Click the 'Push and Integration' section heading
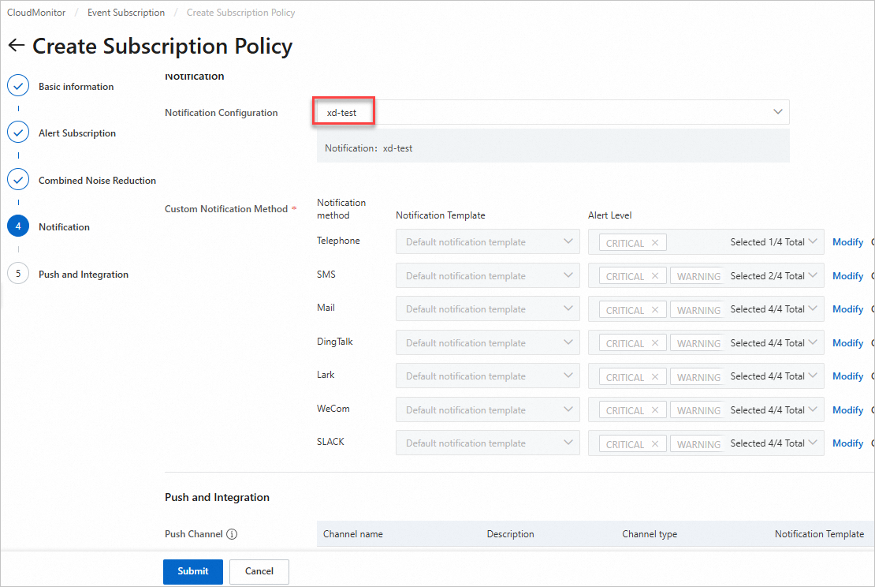The image size is (875, 587). coord(217,497)
